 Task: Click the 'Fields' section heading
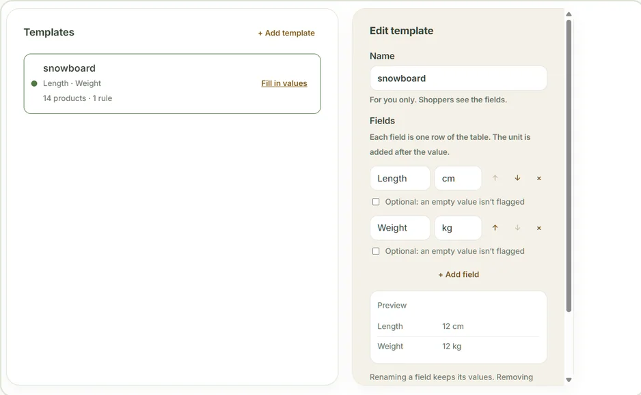pyautogui.click(x=382, y=121)
